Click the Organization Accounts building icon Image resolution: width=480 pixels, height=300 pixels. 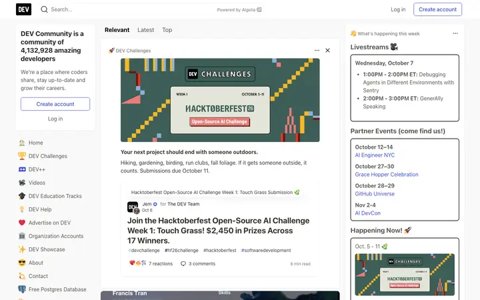22,236
